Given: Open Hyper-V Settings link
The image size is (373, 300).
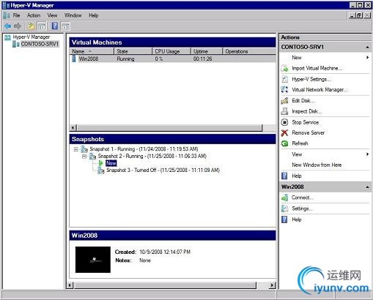Looking at the screenshot, I should [x=311, y=79].
